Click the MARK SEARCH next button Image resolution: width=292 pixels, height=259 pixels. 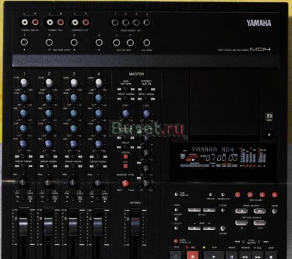coord(260,211)
